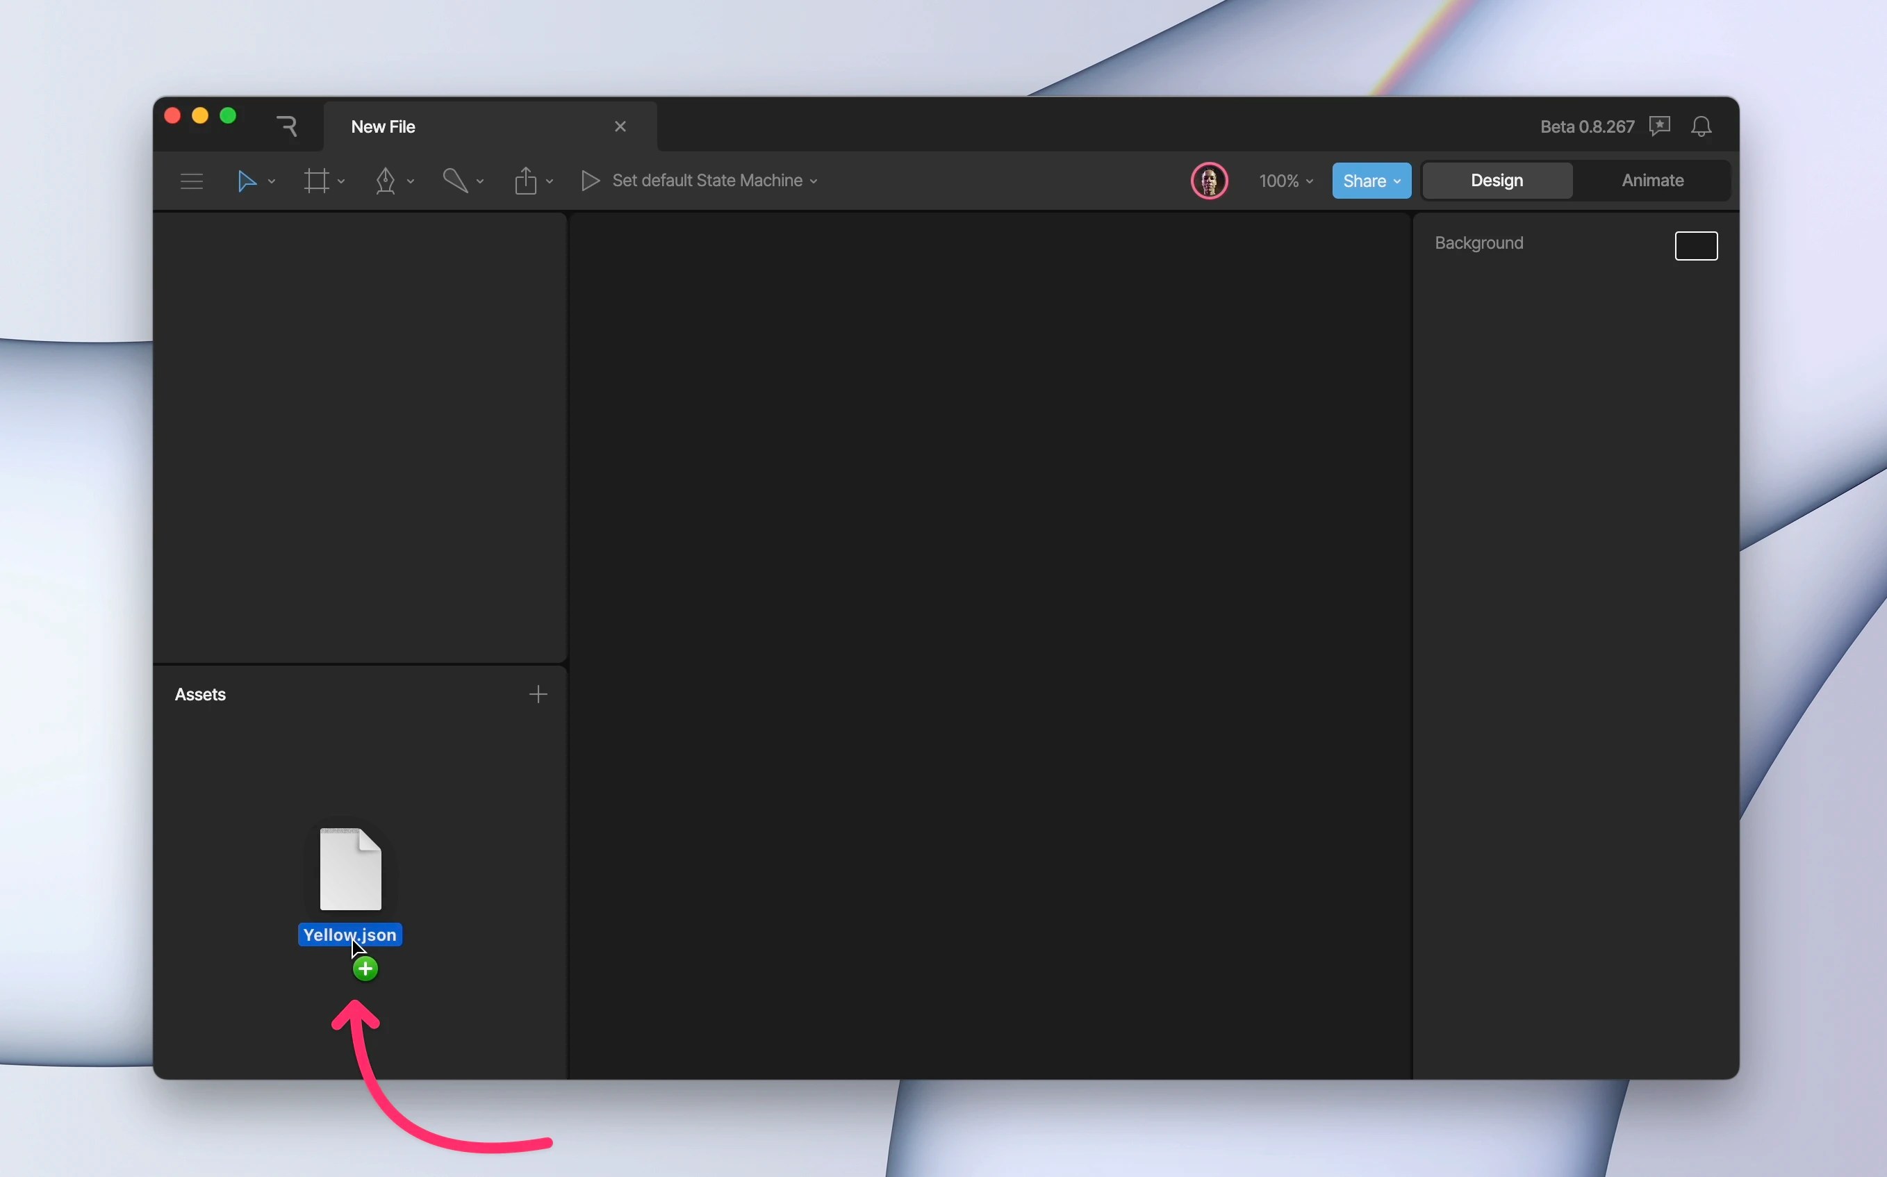Viewport: 1887px width, 1177px height.
Task: Toggle Design mode on
Action: point(1496,180)
